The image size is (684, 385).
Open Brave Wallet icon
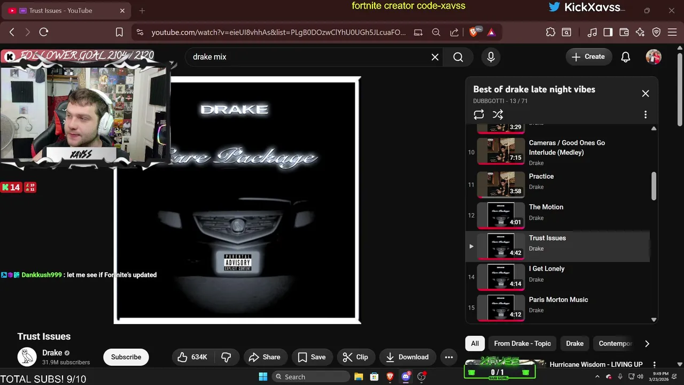(x=624, y=32)
